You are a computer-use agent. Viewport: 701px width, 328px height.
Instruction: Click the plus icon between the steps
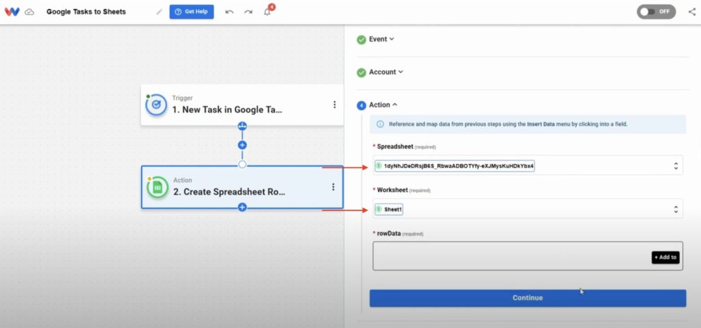[242, 145]
